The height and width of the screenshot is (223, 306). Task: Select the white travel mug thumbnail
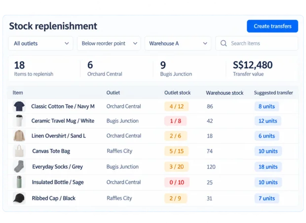(19, 121)
